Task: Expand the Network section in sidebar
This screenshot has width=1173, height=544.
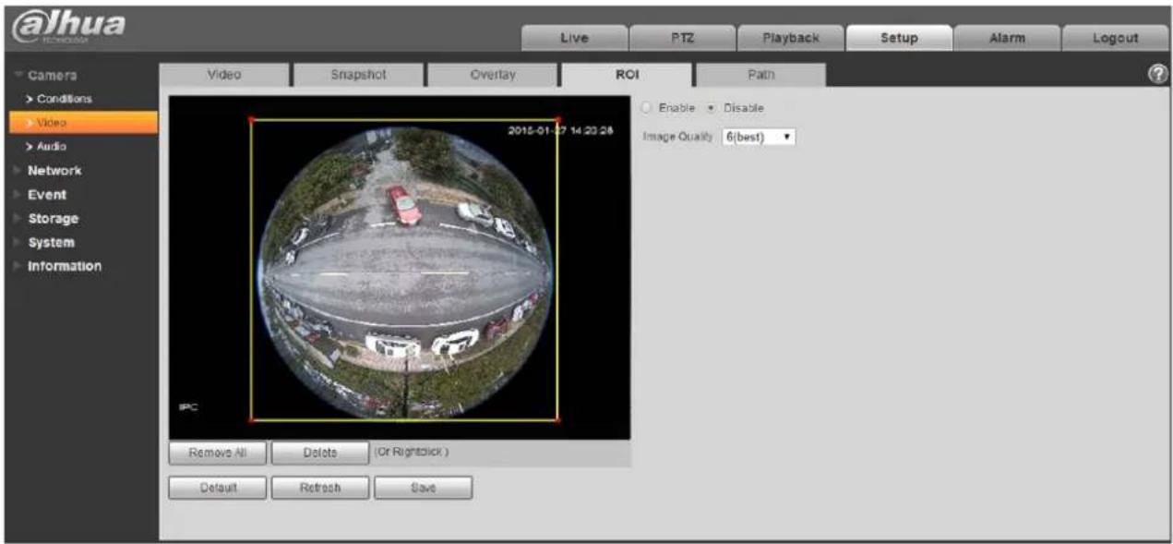Action: click(54, 171)
